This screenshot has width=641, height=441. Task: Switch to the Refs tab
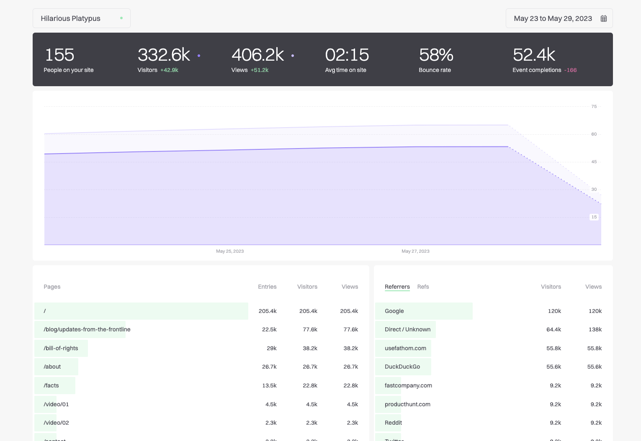point(423,287)
